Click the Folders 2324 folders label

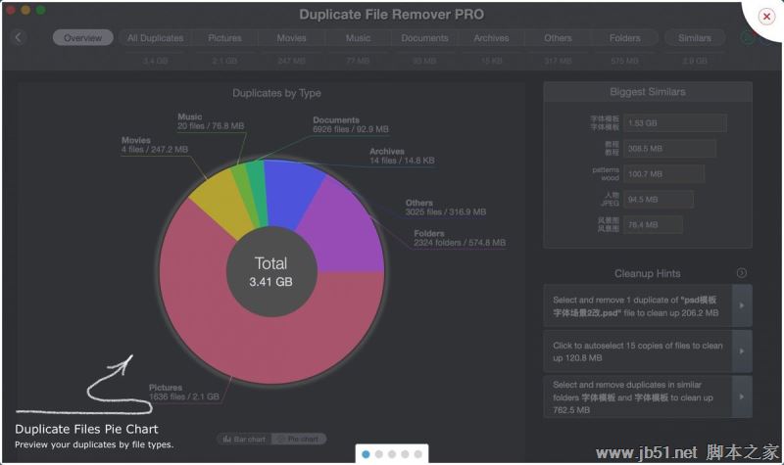460,238
